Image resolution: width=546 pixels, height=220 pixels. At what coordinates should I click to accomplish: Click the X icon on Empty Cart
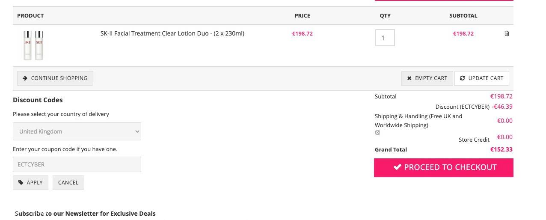(409, 78)
